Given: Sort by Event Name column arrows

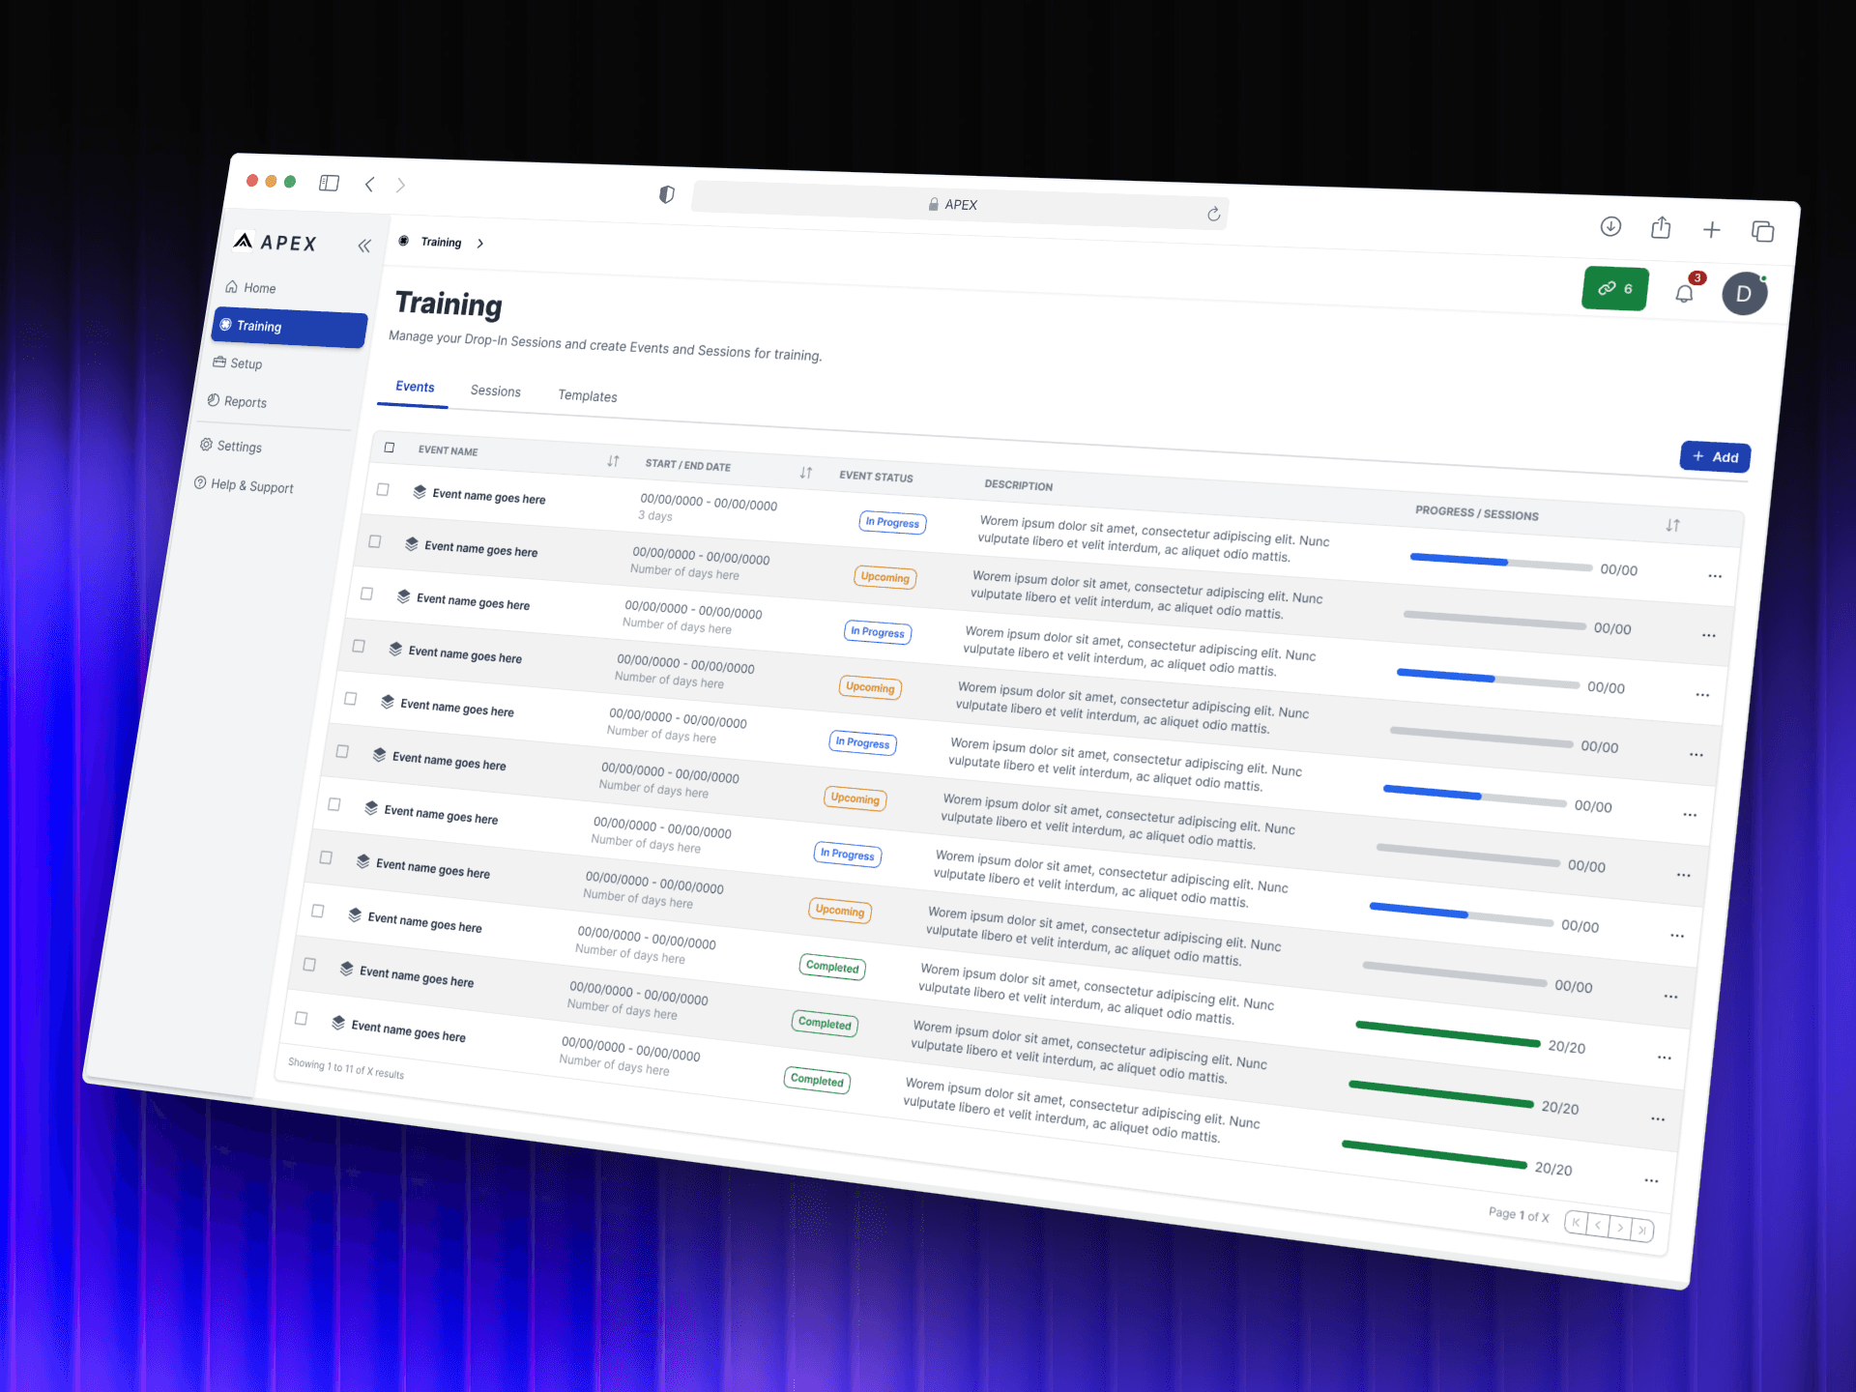Looking at the screenshot, I should click(613, 461).
